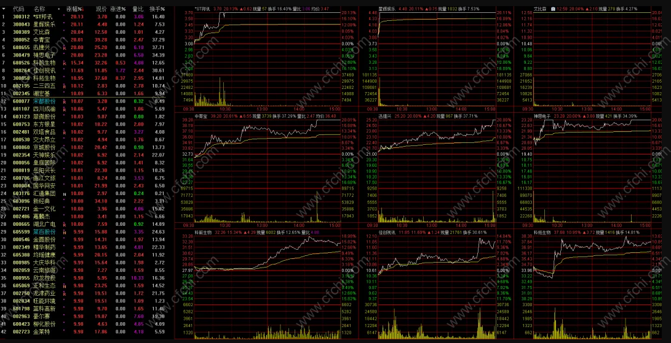Click the R marker in 双塔食品 row
671x343 pixels.
(64, 132)
